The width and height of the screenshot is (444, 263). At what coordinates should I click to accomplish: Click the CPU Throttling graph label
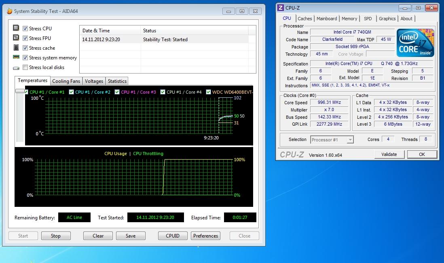tap(148, 154)
